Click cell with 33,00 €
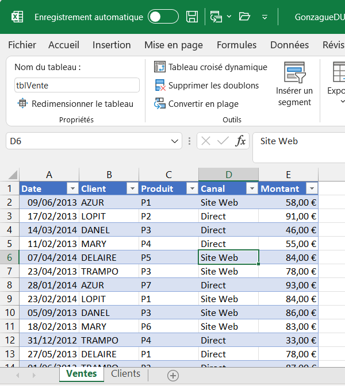345x386 pixels. [x=288, y=340]
